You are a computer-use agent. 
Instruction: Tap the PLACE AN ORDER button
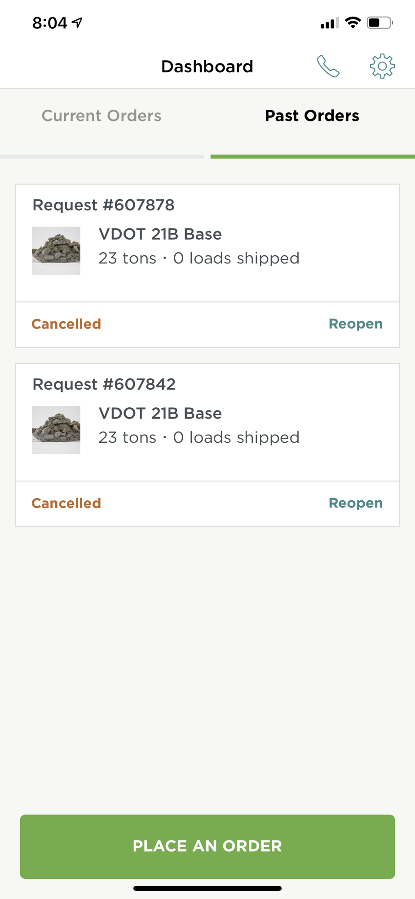[207, 846]
